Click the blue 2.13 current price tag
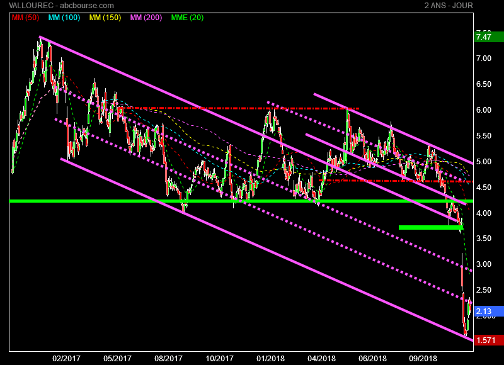This screenshot has width=504, height=365. tap(489, 311)
